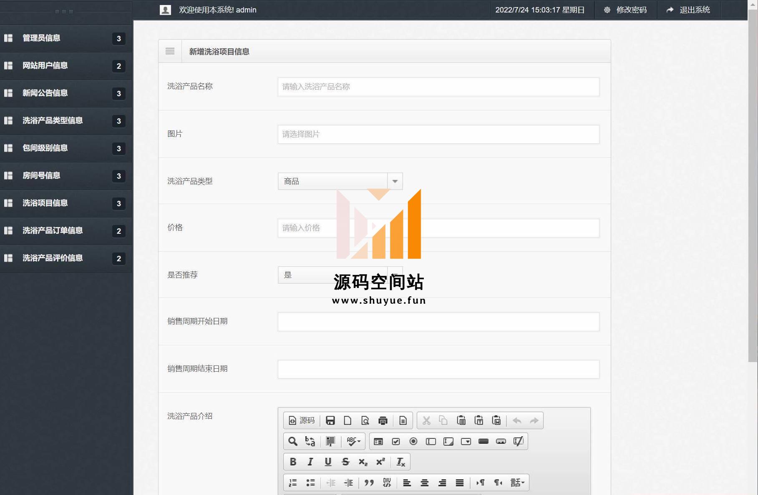Insert an Image Button element from toolbar
Screen dimensions: 758x495
(x=501, y=441)
